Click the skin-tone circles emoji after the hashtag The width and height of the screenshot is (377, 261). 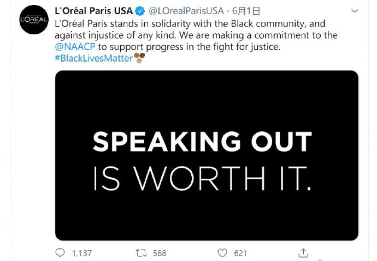point(140,58)
